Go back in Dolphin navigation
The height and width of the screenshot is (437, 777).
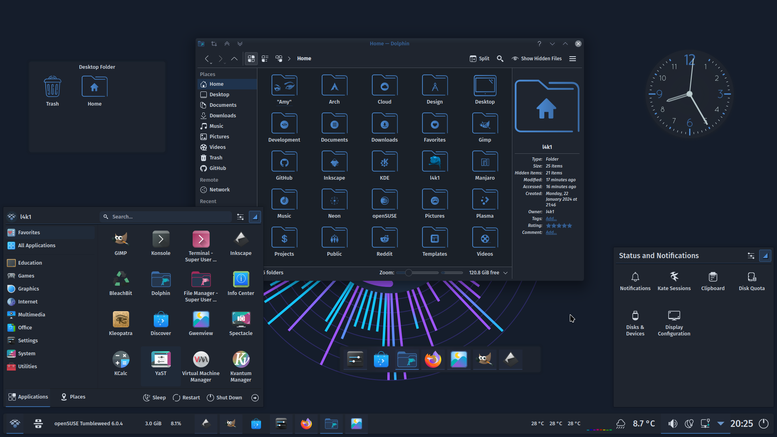pos(207,59)
